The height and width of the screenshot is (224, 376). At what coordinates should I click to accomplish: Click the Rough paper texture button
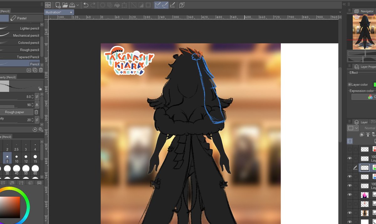pos(16,112)
